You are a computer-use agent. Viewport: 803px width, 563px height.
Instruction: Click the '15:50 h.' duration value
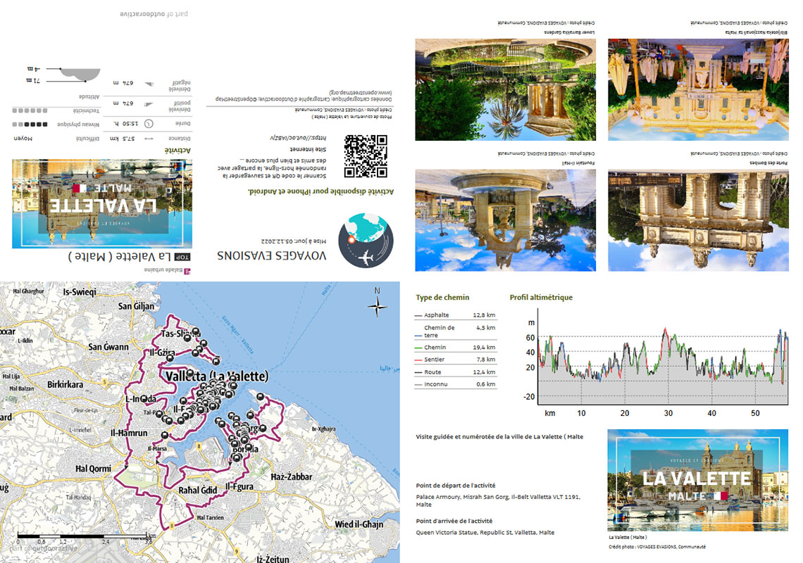click(126, 123)
